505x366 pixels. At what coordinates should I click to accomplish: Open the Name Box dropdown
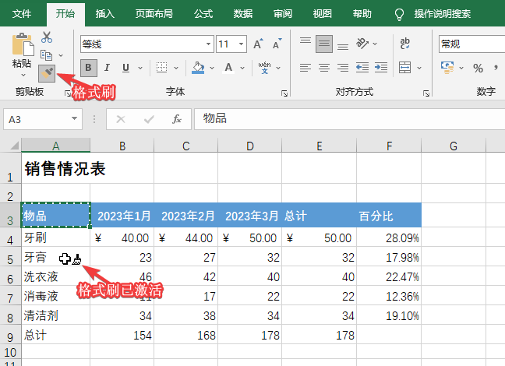point(74,119)
